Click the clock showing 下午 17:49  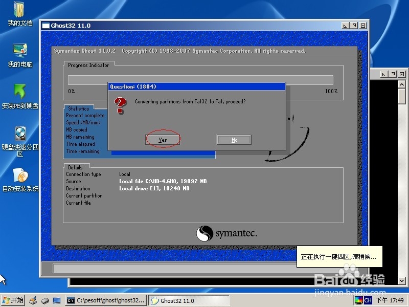(x=390, y=300)
